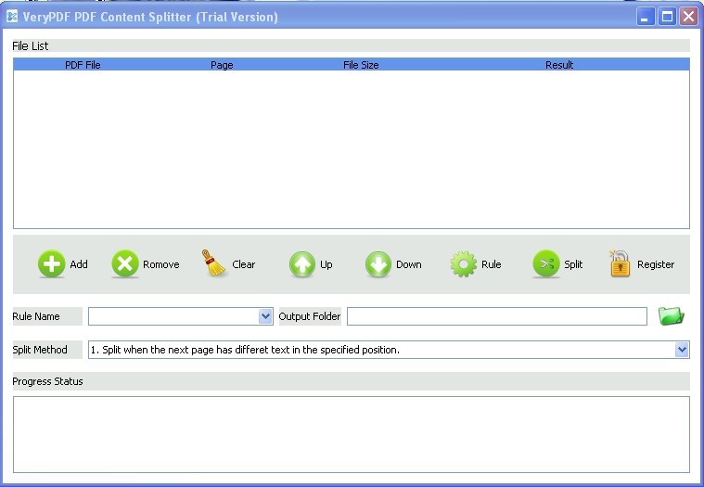
Task: Expand the Rule Name dropdown arrow
Action: coord(265,316)
